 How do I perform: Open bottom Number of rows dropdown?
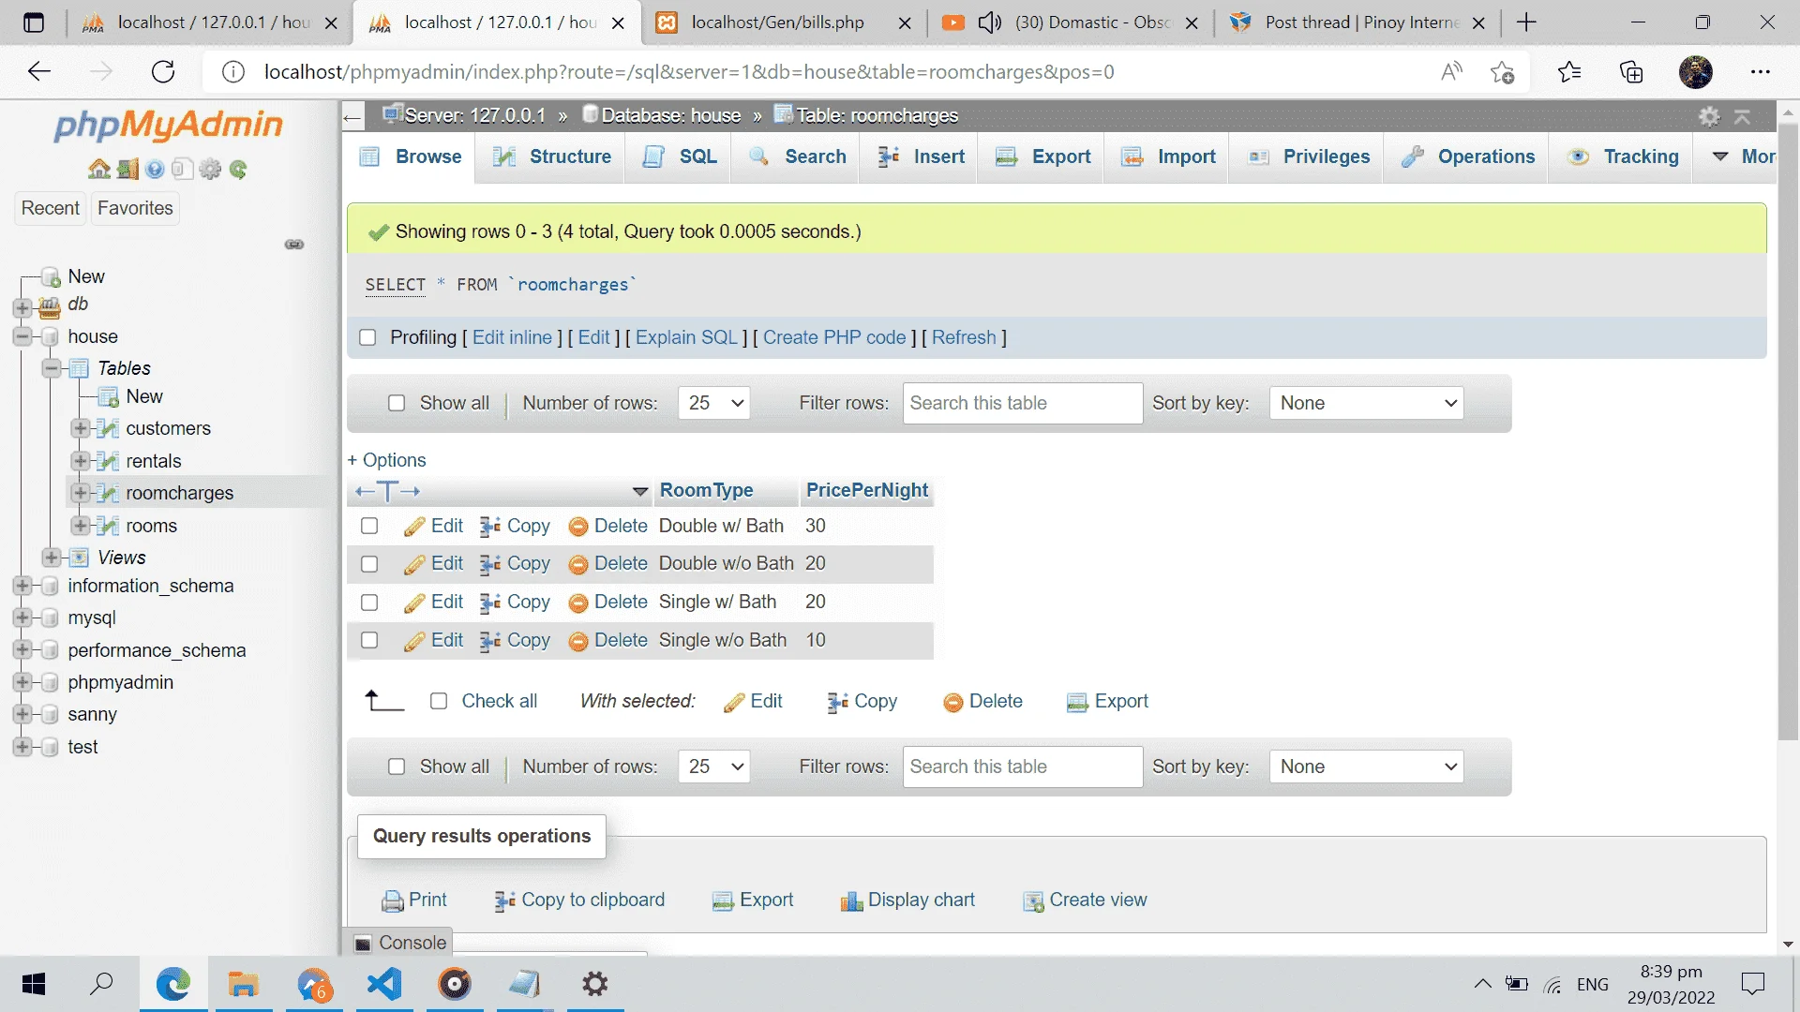click(x=713, y=766)
